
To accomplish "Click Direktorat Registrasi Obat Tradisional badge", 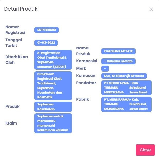I will click(53, 86).
